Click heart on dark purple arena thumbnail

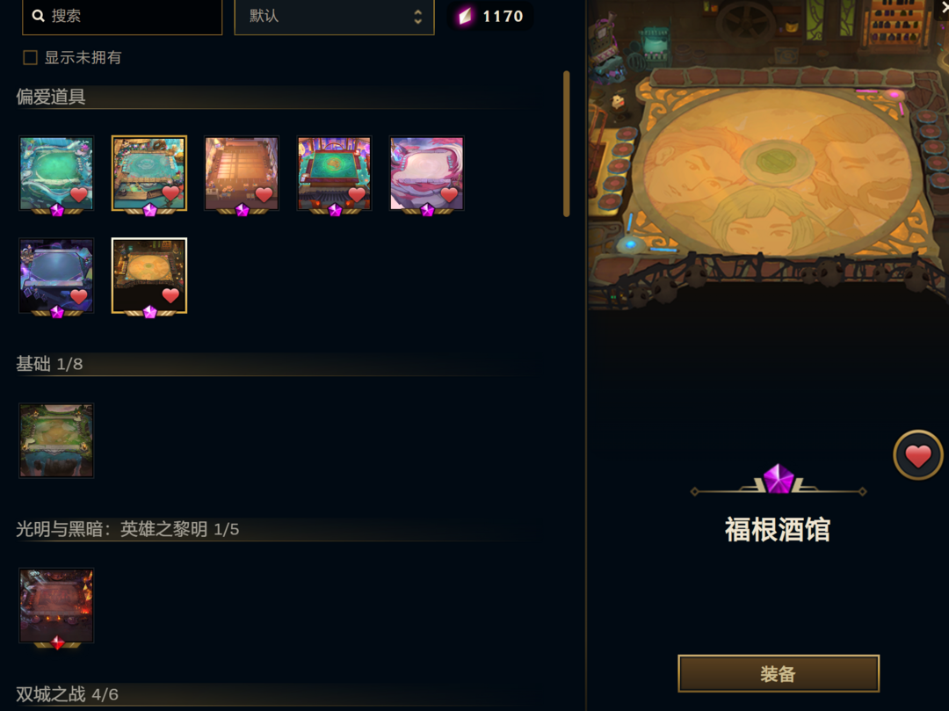(79, 296)
